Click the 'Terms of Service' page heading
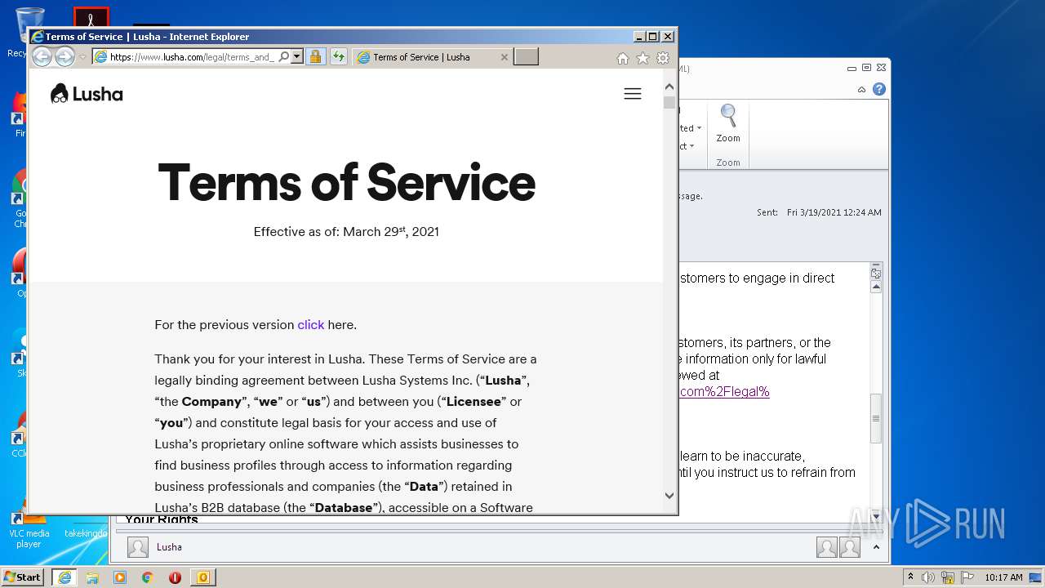The width and height of the screenshot is (1045, 588). click(x=346, y=182)
